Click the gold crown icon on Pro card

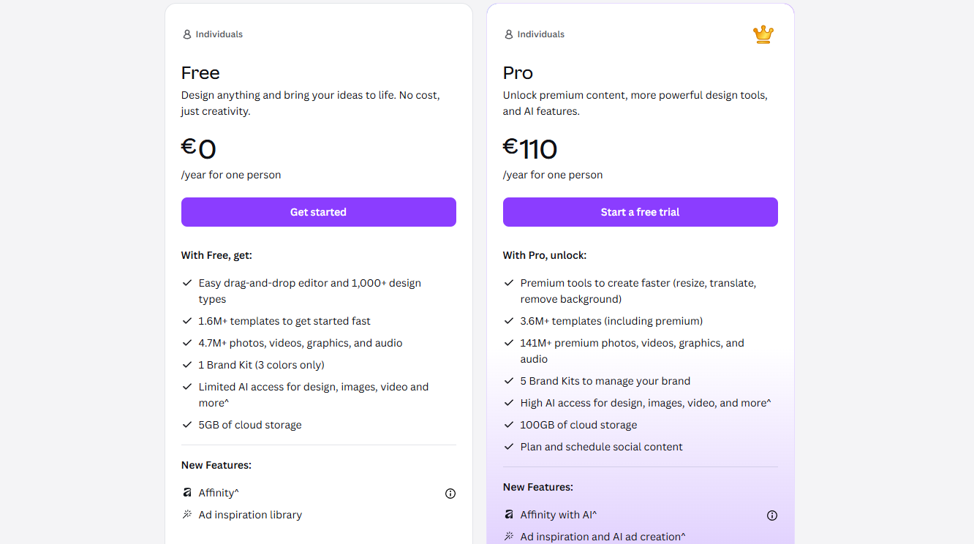763,34
